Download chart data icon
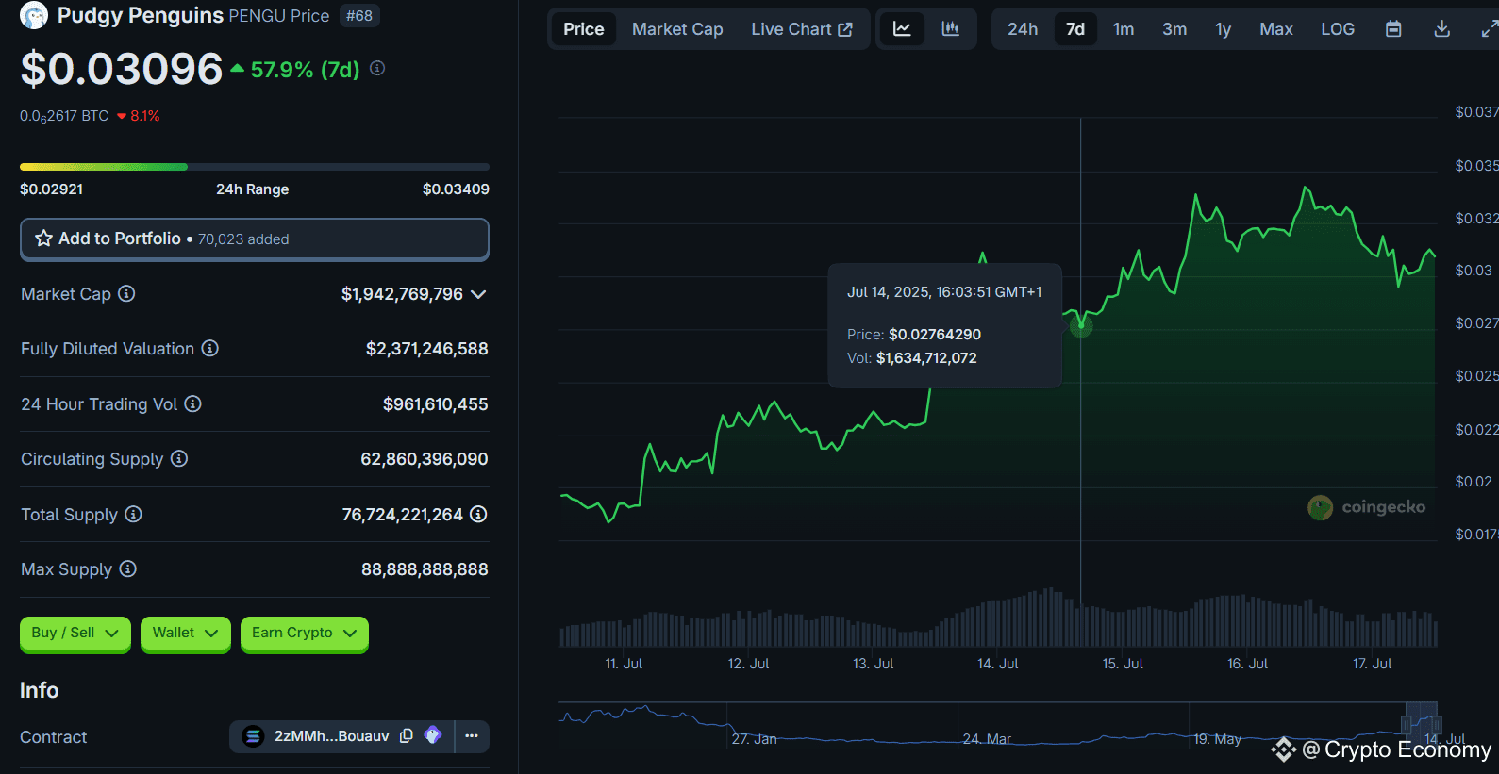This screenshot has height=774, width=1499. [1442, 29]
